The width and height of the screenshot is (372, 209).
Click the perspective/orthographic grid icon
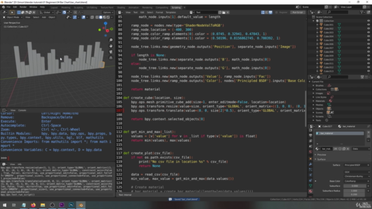111,58
